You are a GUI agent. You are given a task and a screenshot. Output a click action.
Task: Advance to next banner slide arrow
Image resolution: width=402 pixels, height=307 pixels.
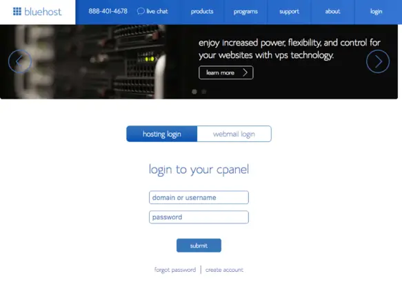click(378, 61)
